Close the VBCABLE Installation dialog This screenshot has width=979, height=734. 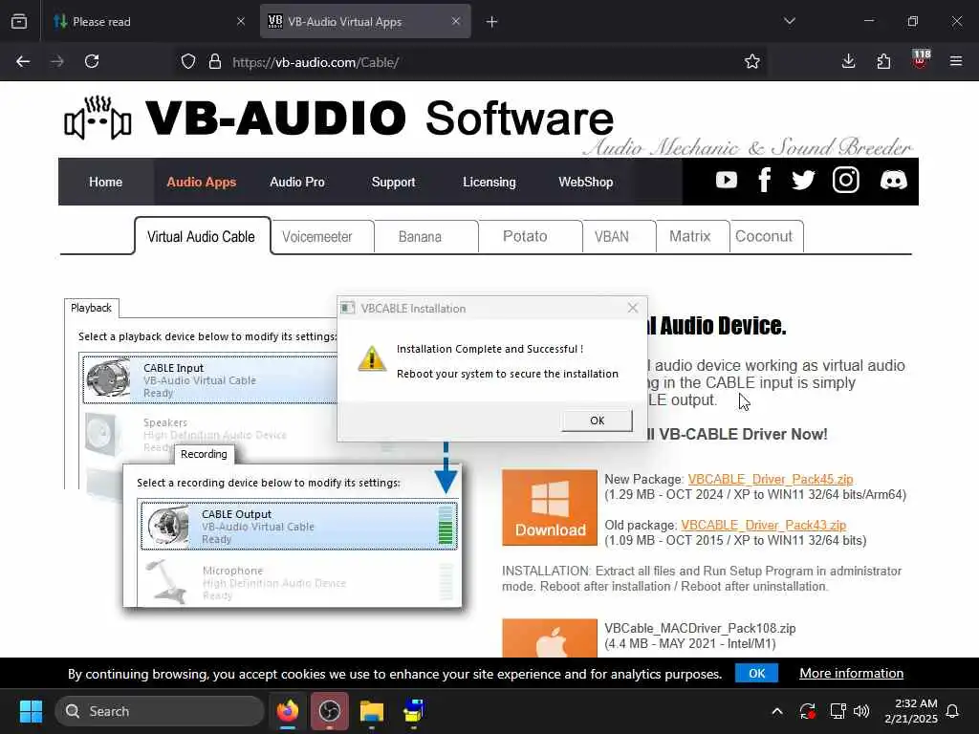(x=633, y=308)
